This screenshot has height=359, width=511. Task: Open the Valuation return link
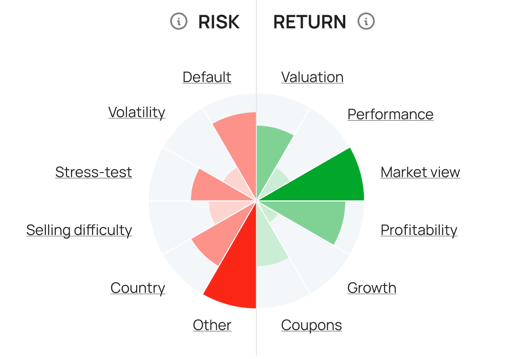point(312,77)
